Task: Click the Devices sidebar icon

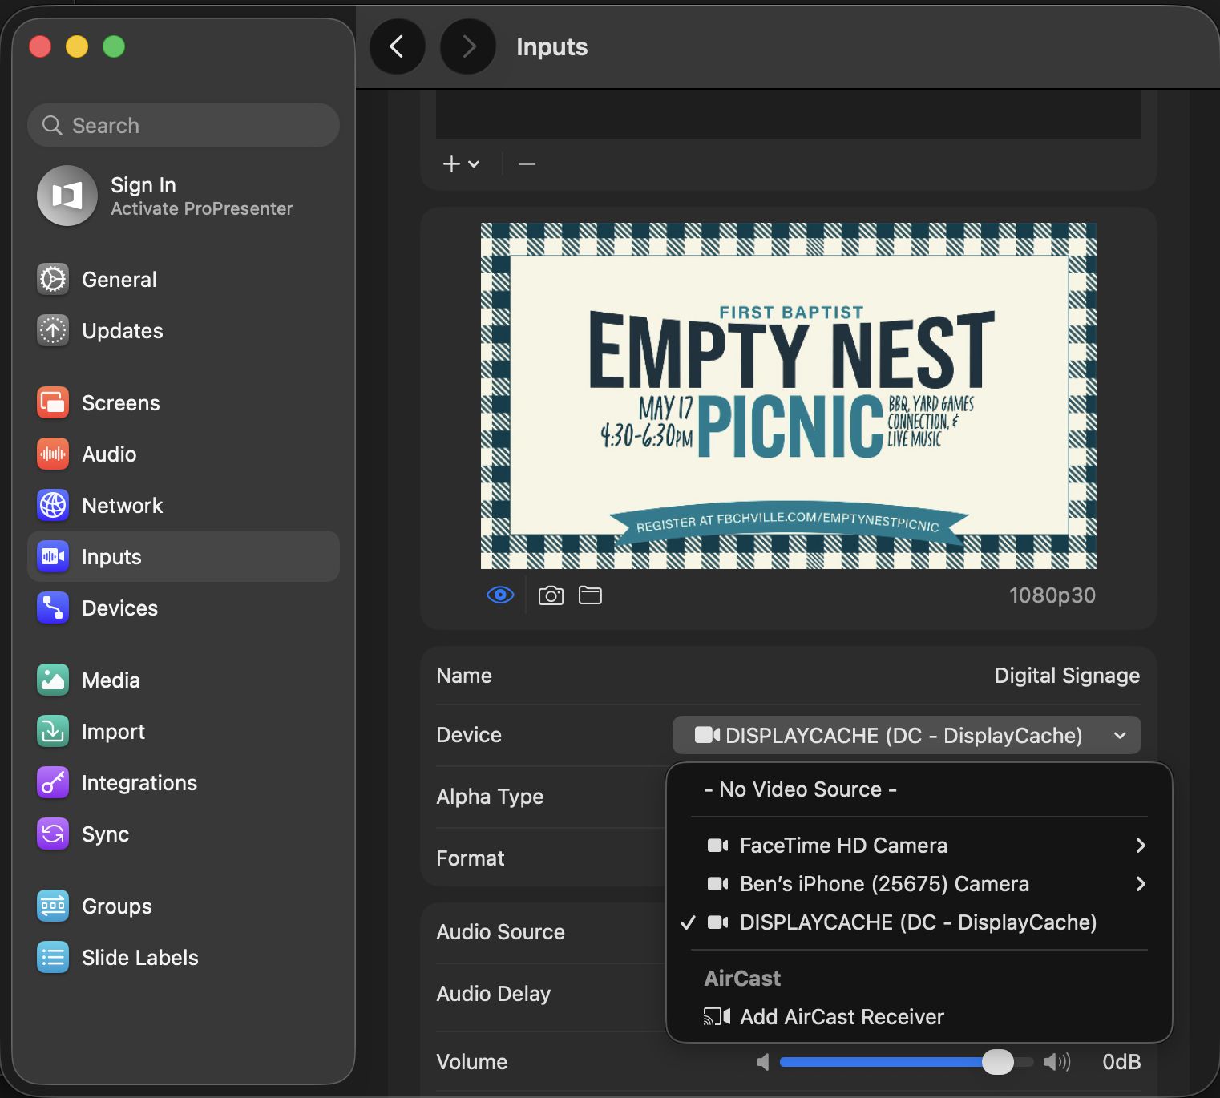Action: click(53, 608)
